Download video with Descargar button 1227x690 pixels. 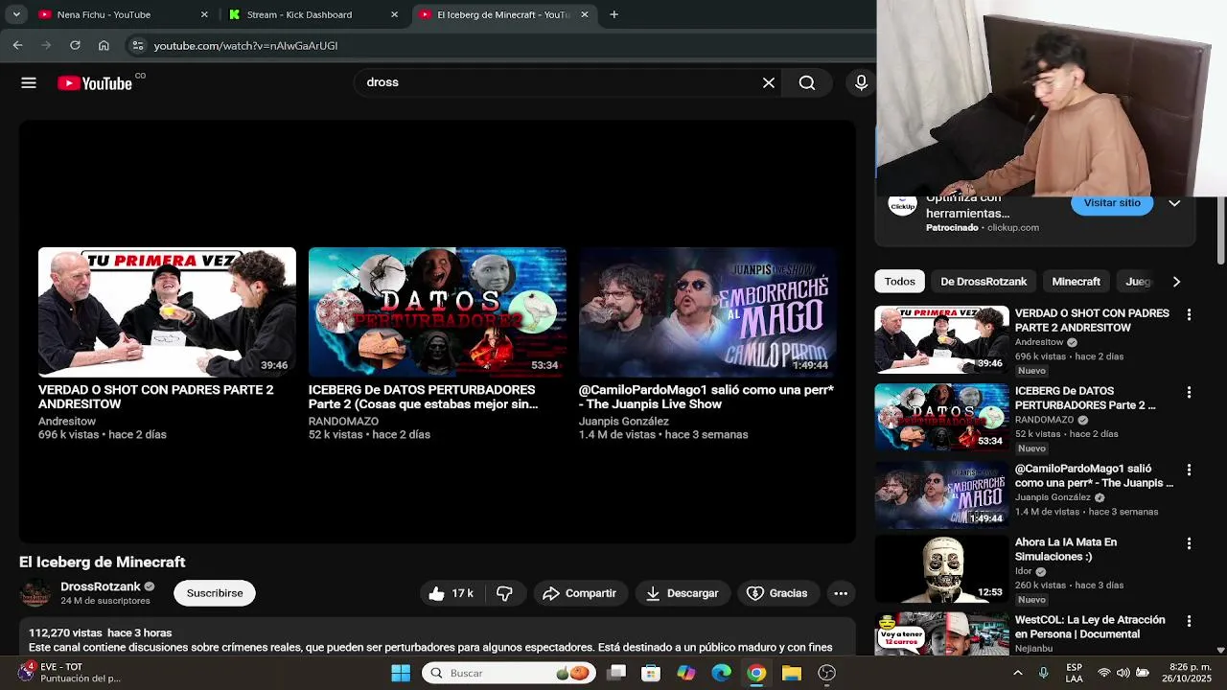[683, 593]
